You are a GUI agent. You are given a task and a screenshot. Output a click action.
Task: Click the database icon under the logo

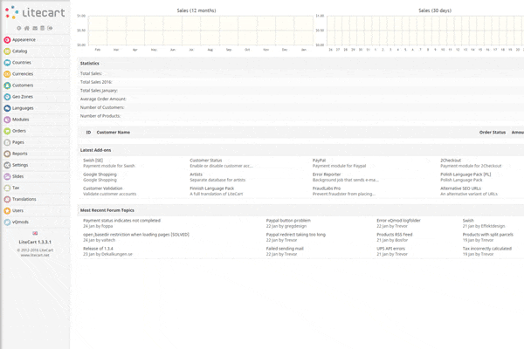pyautogui.click(x=43, y=28)
